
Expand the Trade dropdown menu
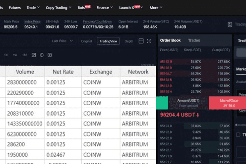[33, 7]
